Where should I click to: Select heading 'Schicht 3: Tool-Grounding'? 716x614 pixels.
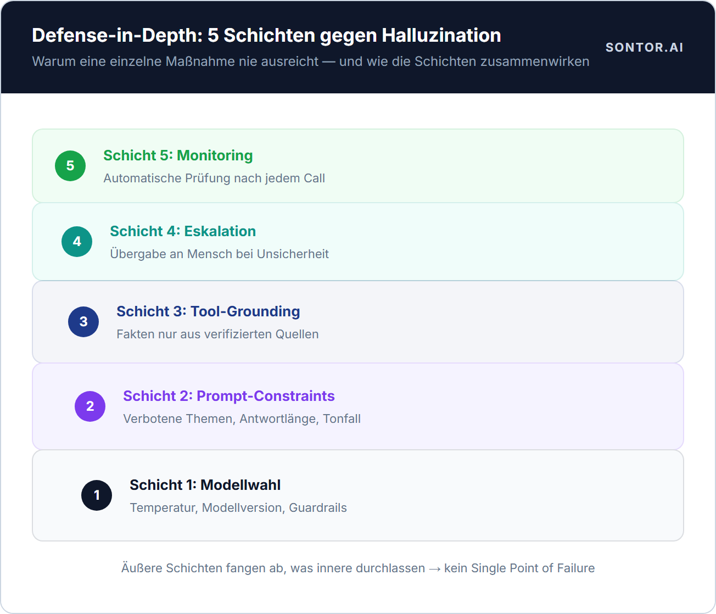[x=208, y=311]
